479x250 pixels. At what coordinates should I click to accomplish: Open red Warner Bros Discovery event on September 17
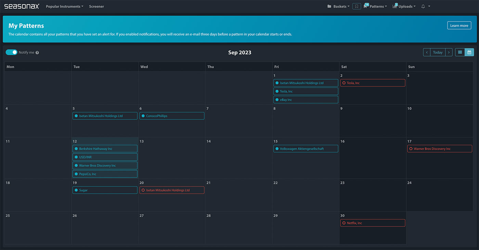coord(440,149)
